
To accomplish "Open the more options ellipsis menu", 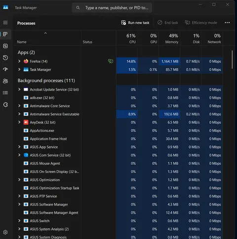I will pos(227,23).
